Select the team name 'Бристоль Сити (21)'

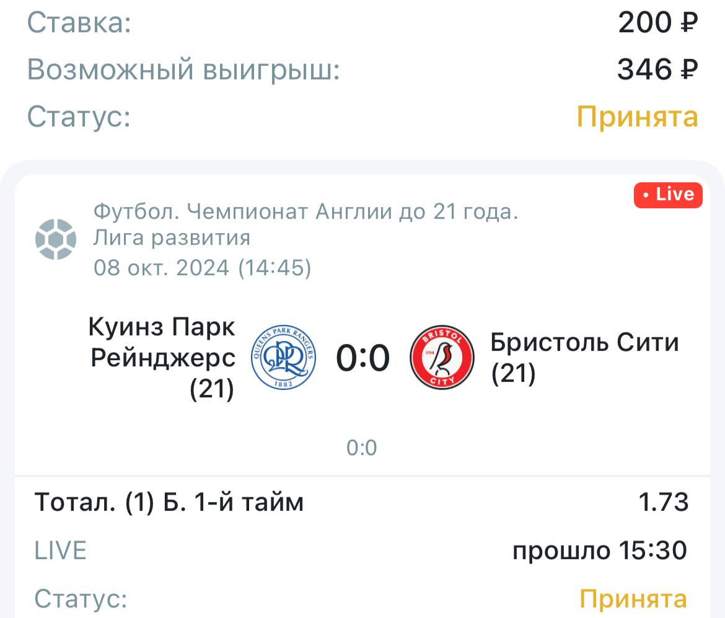coord(584,358)
